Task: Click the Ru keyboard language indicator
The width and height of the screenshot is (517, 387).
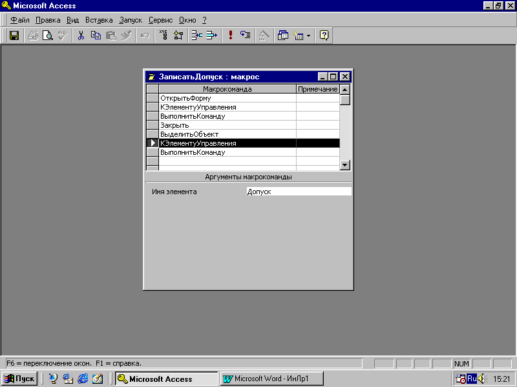Action: point(472,379)
